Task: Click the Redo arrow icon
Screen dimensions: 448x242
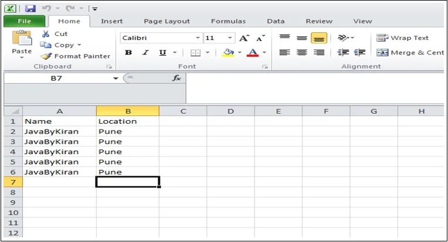Action: [70, 9]
